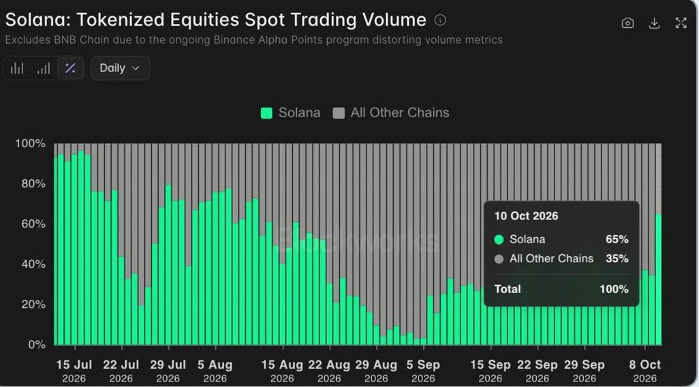Viewport: 699px width, 387px height.
Task: Select the percentage share view icon
Action: pyautogui.click(x=70, y=68)
